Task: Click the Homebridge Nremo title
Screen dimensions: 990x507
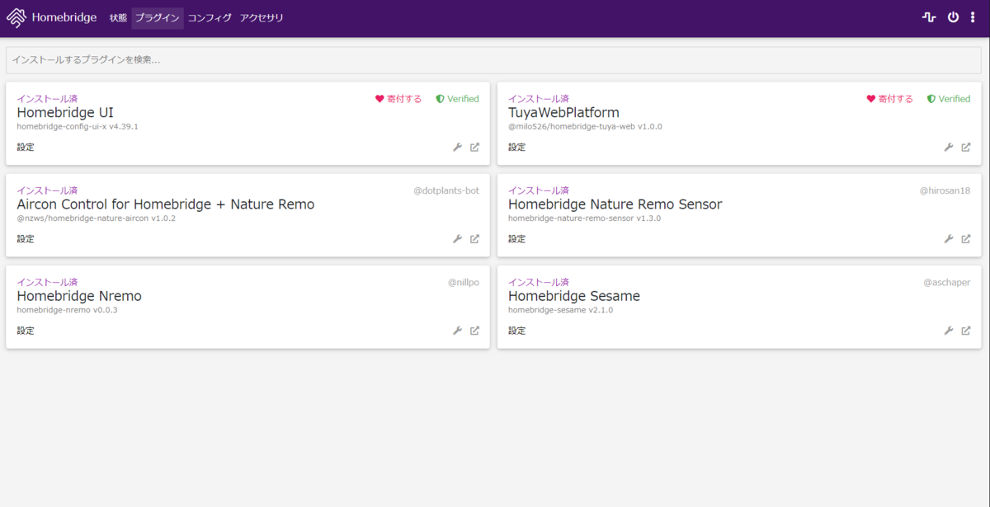Action: coord(79,296)
